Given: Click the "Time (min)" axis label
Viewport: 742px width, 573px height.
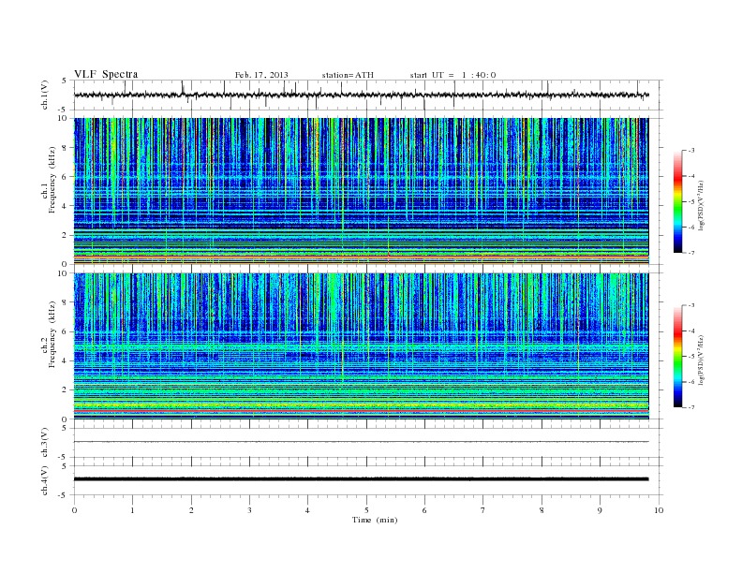Looking at the screenshot, I should tap(375, 520).
